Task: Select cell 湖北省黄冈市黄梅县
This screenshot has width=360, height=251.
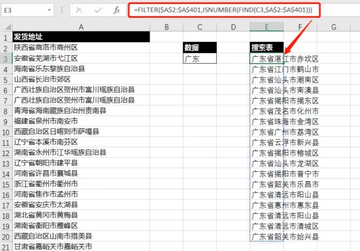Action: [x=81, y=215]
